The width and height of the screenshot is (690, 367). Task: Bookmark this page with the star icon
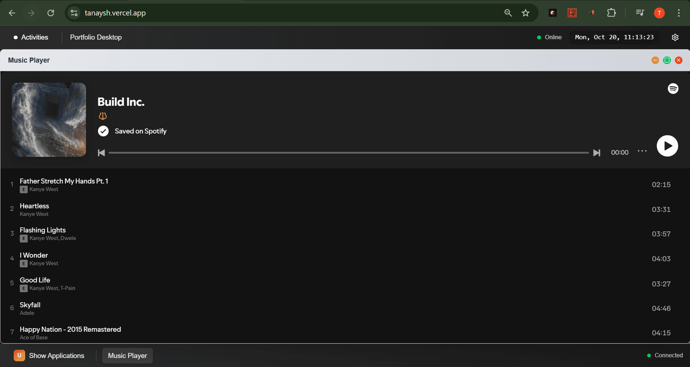pyautogui.click(x=525, y=13)
